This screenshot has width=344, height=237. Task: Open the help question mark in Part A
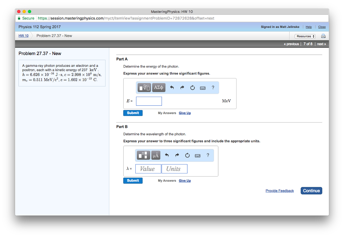(x=213, y=88)
